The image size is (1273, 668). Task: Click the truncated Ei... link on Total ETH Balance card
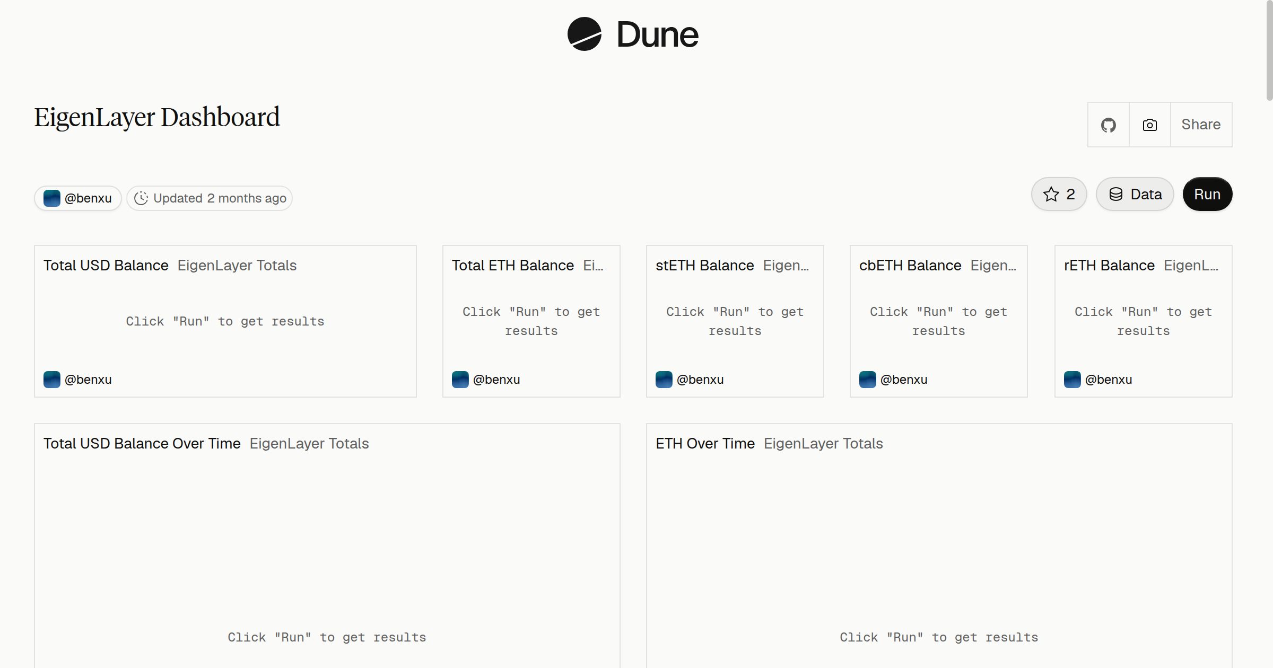point(593,265)
